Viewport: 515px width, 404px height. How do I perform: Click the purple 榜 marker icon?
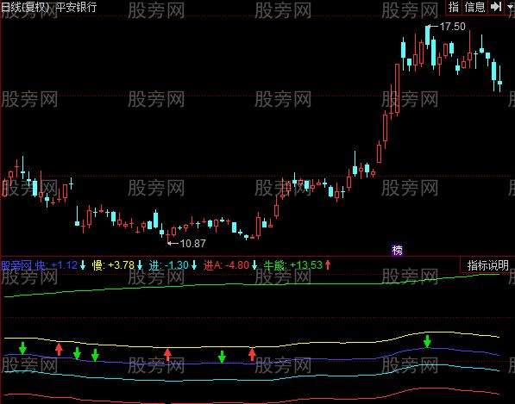[397, 250]
